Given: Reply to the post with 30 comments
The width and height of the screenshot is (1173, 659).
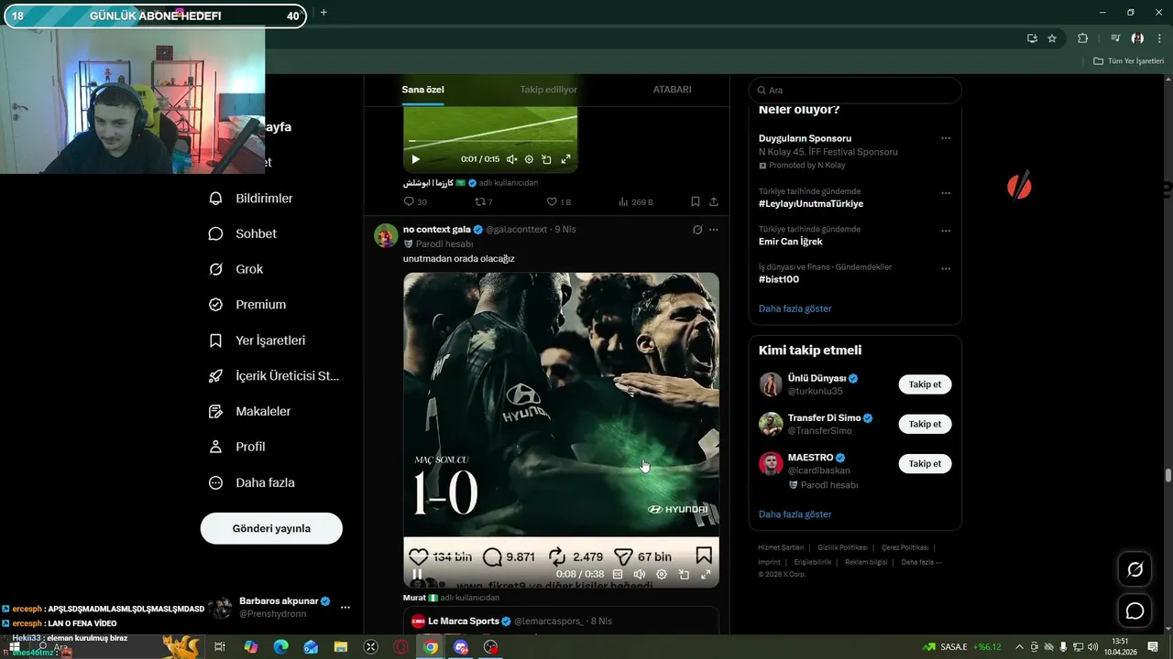Looking at the screenshot, I should (x=415, y=201).
